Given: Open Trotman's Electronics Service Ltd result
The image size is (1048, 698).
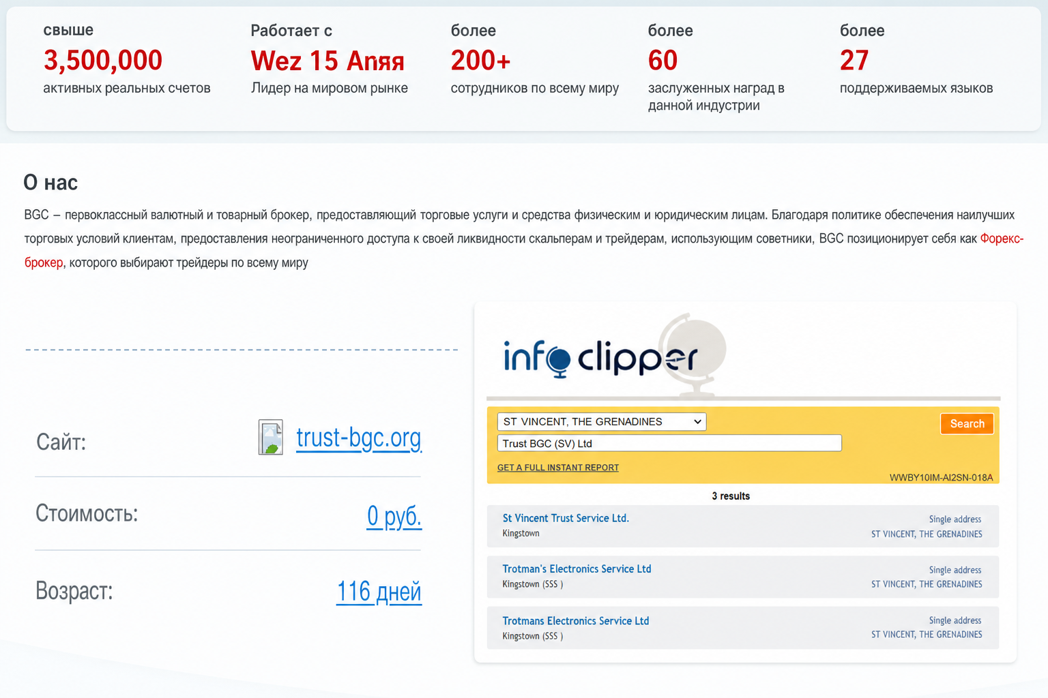Looking at the screenshot, I should tap(577, 568).
